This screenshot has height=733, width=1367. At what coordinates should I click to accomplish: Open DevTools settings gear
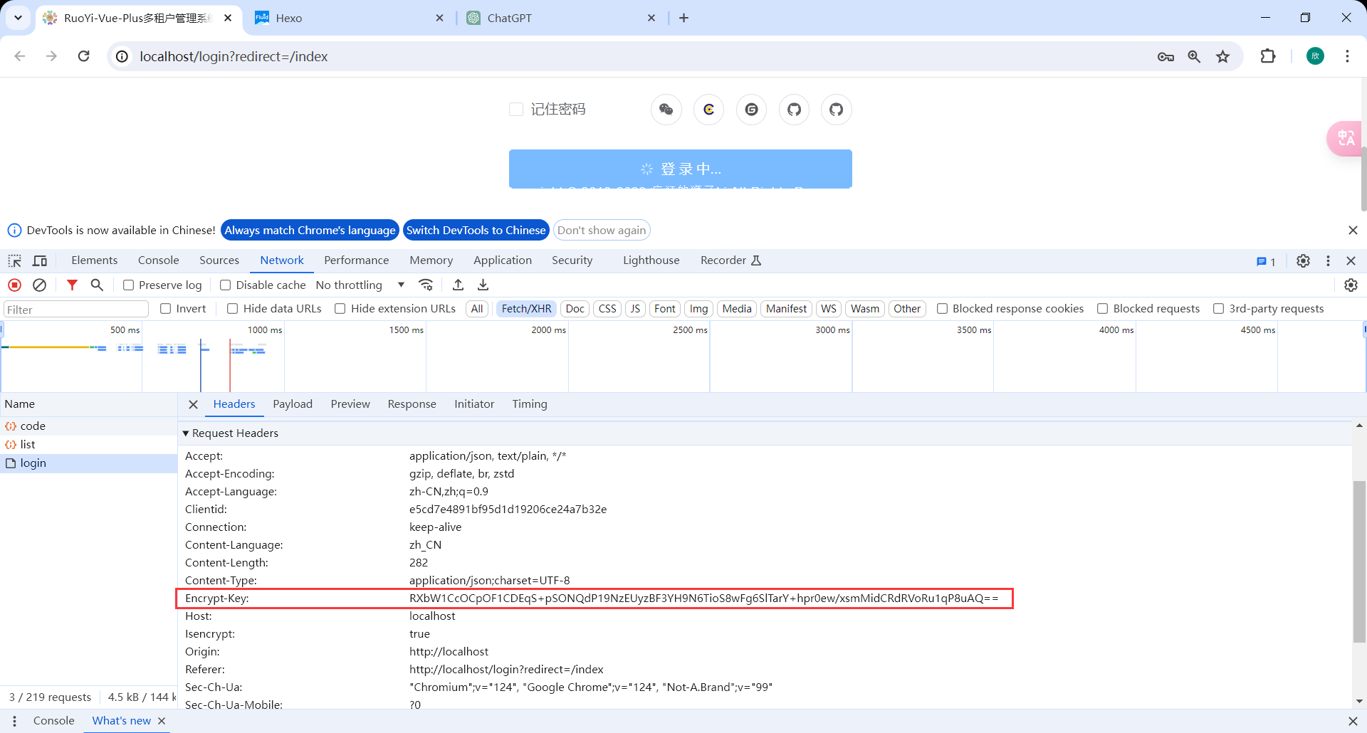pos(1303,260)
